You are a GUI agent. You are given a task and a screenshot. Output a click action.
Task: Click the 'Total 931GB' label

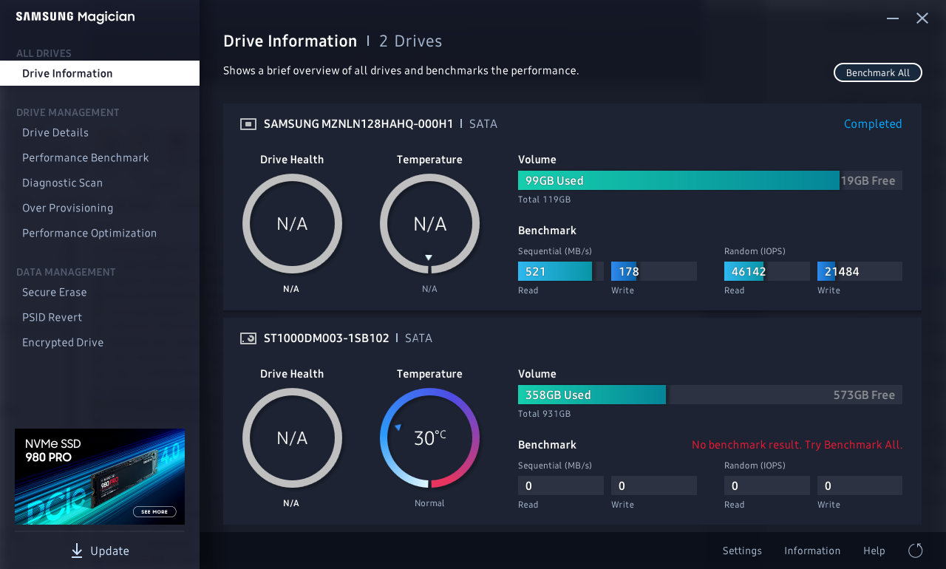(544, 414)
